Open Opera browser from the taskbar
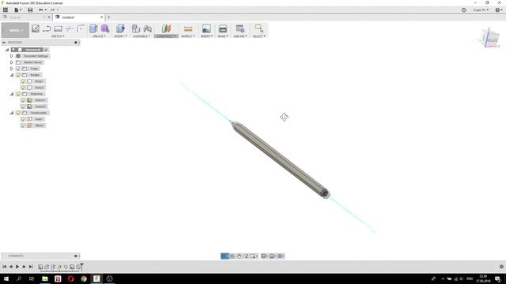This screenshot has height=284, width=506. point(70,278)
